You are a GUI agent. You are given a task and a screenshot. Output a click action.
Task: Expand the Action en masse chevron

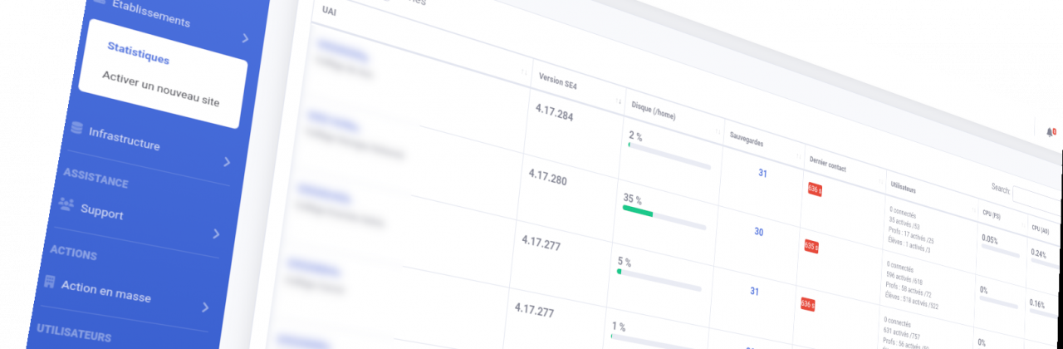point(205,307)
